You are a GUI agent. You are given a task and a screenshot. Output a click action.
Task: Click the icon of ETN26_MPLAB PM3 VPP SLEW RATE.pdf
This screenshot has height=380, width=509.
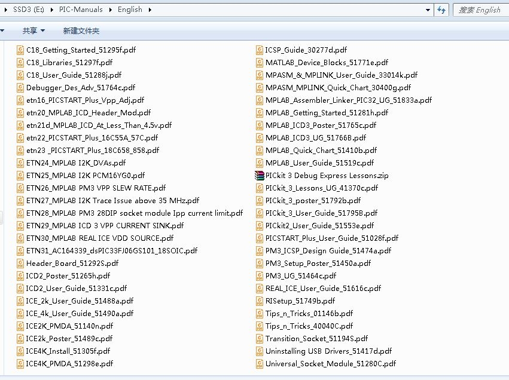click(20, 188)
